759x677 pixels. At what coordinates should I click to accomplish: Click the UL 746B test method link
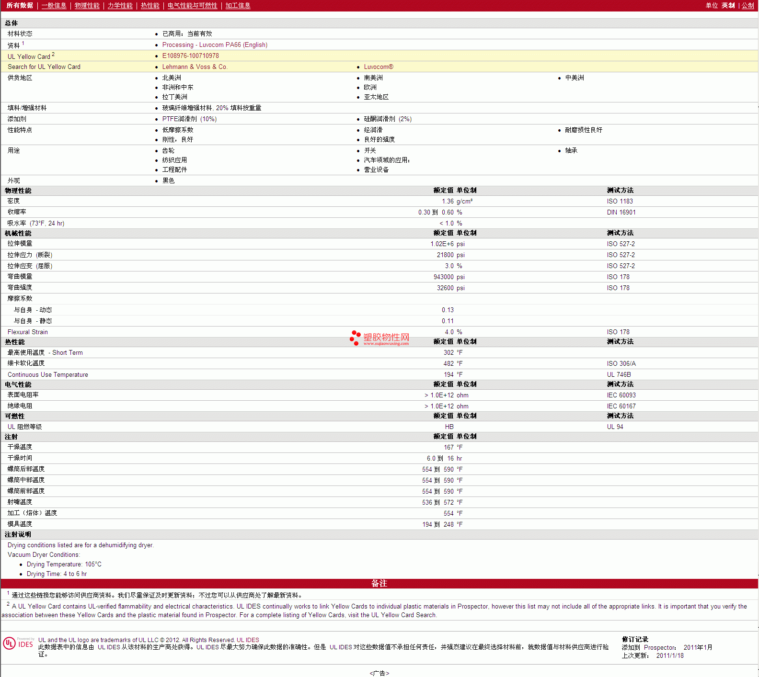point(619,375)
